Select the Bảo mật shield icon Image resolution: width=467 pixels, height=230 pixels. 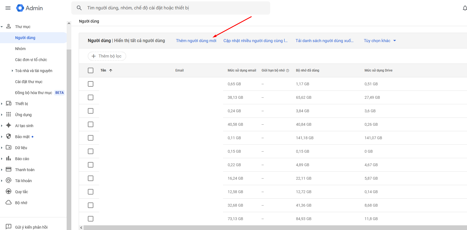pyautogui.click(x=9, y=136)
